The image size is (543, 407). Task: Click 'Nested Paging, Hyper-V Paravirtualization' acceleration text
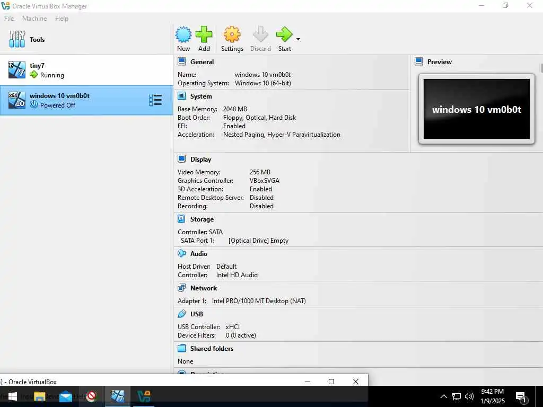click(x=282, y=135)
